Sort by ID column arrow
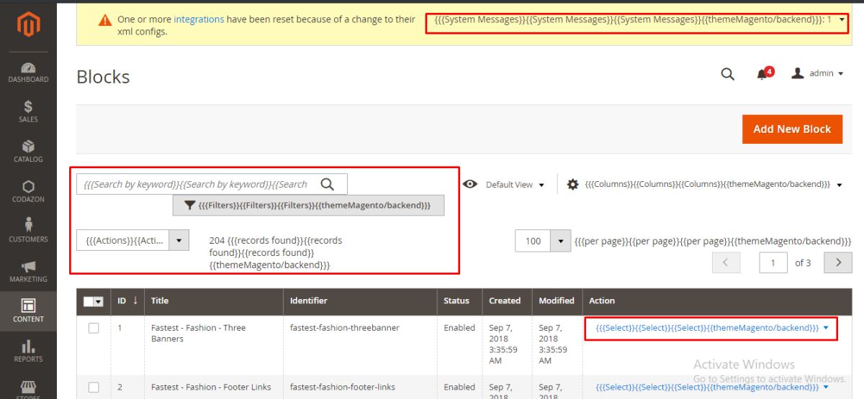 (135, 301)
